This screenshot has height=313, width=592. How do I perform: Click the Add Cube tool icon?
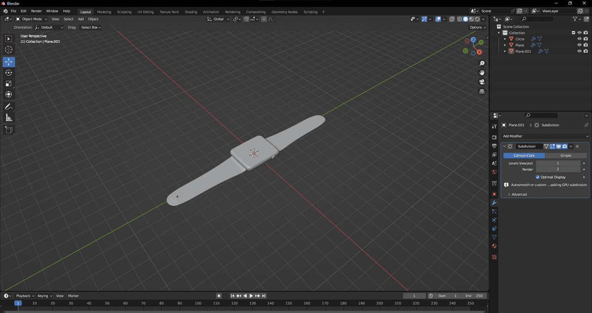click(x=9, y=130)
